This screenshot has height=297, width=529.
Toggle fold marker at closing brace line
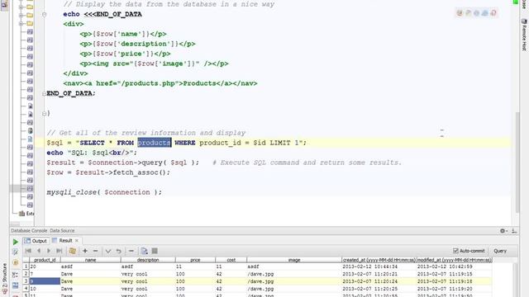click(x=44, y=114)
